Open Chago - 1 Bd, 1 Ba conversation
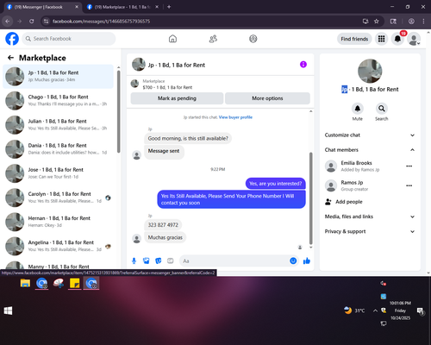The image size is (431, 345). pyautogui.click(x=59, y=101)
